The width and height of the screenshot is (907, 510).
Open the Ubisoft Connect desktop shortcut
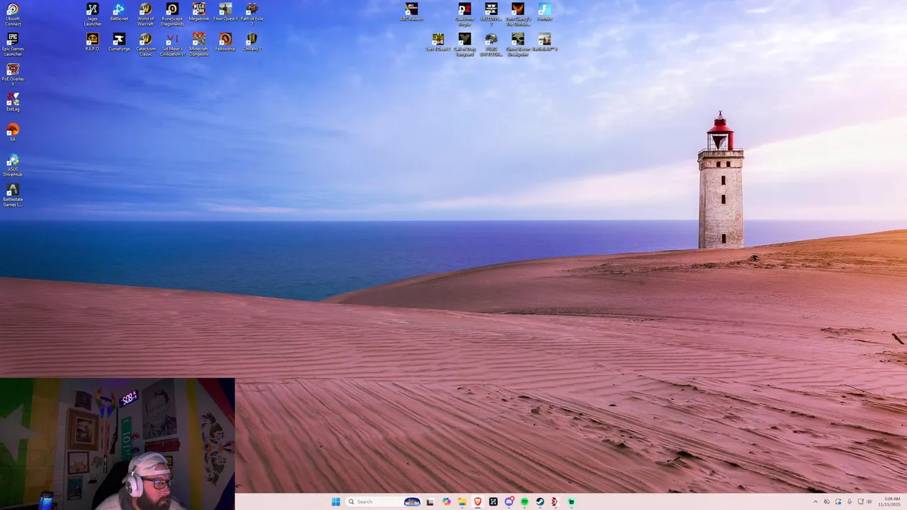pyautogui.click(x=13, y=14)
